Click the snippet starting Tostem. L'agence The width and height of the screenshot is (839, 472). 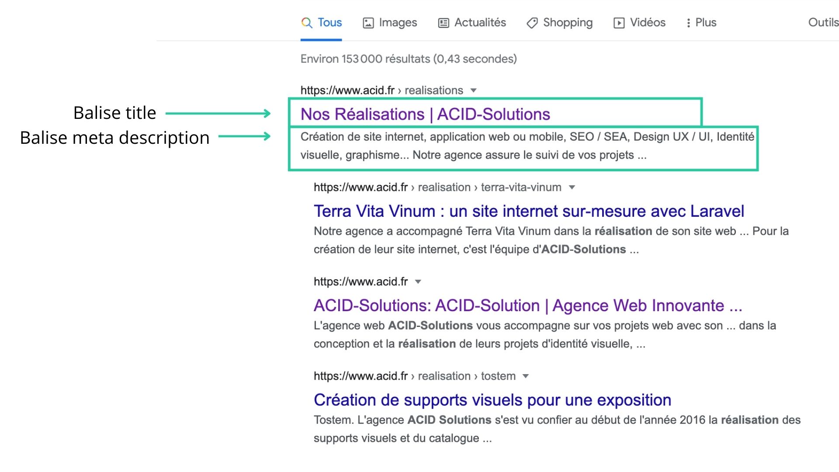(557, 429)
